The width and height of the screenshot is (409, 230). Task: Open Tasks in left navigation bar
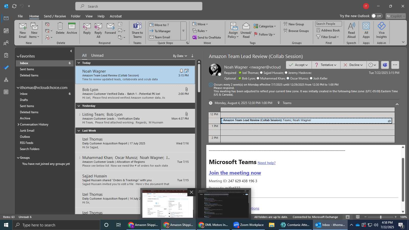6,55
